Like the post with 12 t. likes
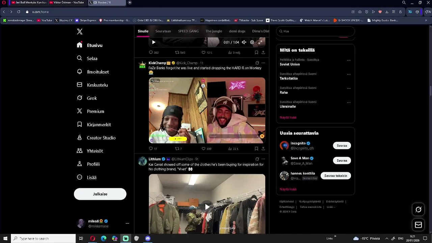The image size is (432, 243). coord(207,52)
